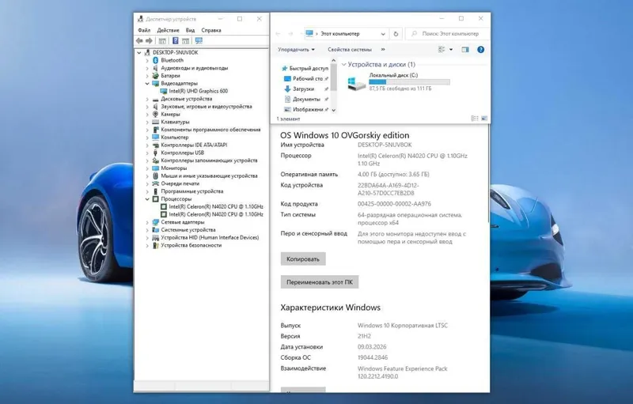Image resolution: width=633 pixels, height=404 pixels.
Task: Click the Back arrow in Device Manager toolbar
Action: 139,41
